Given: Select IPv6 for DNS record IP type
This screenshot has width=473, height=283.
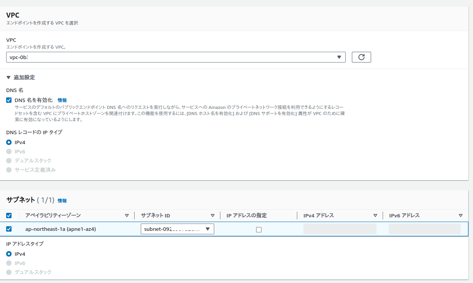Looking at the screenshot, I should tap(9, 151).
